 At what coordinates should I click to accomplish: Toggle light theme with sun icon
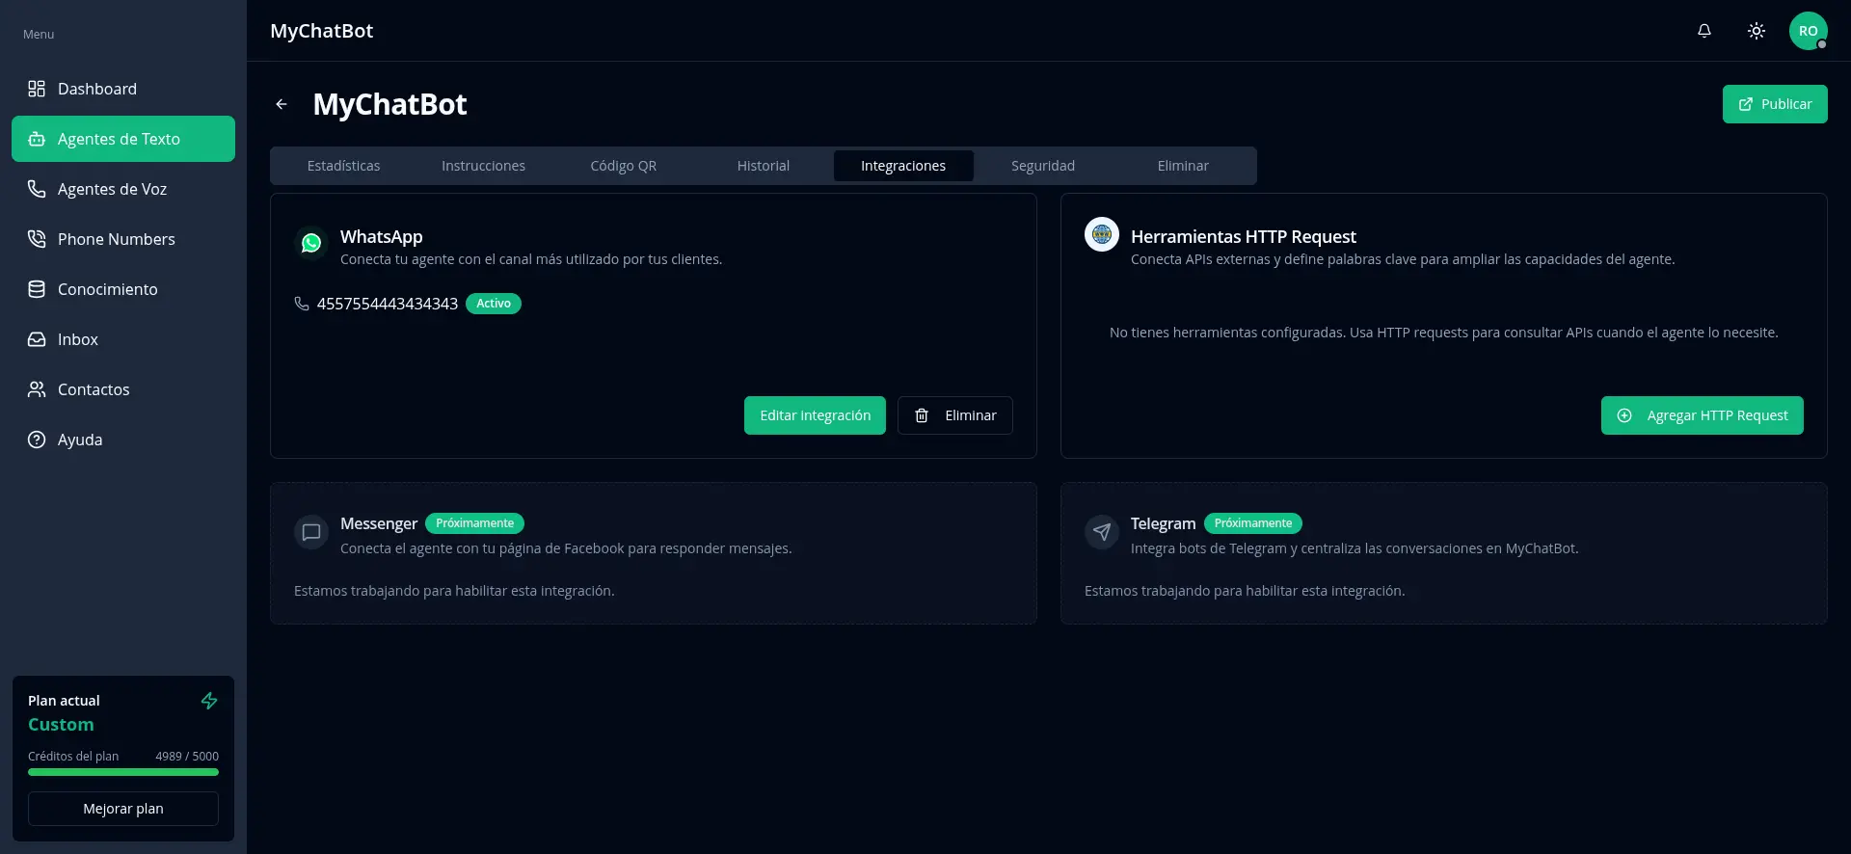click(x=1757, y=31)
